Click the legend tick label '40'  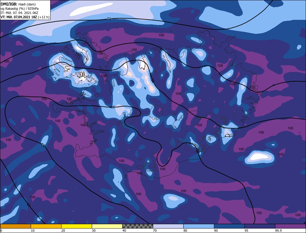(x=124, y=231)
